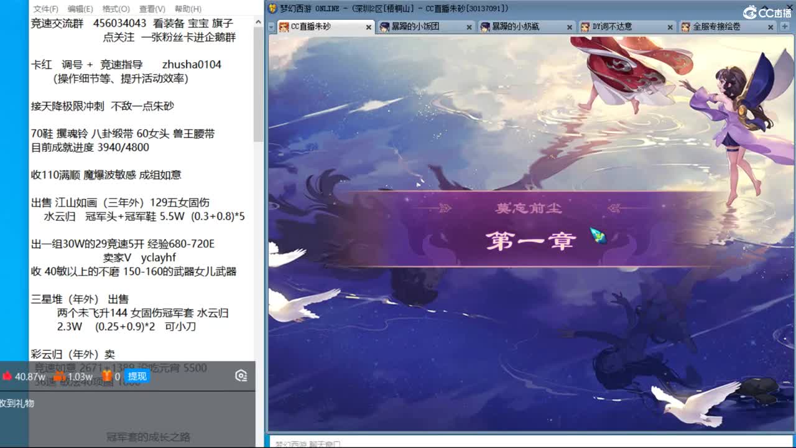796x448 pixels.
Task: Close the 全服专接绘卷 tab
Action: [771, 27]
